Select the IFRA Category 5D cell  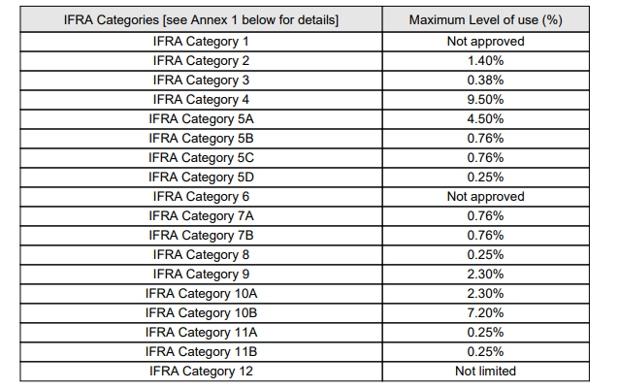(x=201, y=177)
